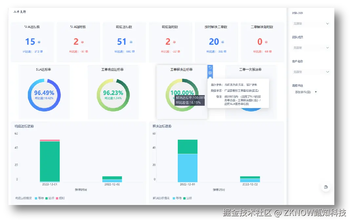Click the 2022-12-02 bar in 响应达标趋势
This screenshot has height=224, width=353.
(112, 179)
